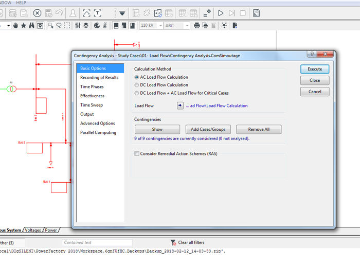Screen dimensions: 360x263
Task: Click the print icon in toolbar
Action: coord(196,25)
